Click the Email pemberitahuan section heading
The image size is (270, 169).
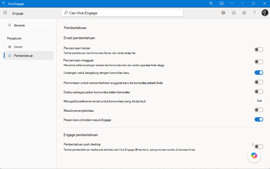(x=79, y=38)
